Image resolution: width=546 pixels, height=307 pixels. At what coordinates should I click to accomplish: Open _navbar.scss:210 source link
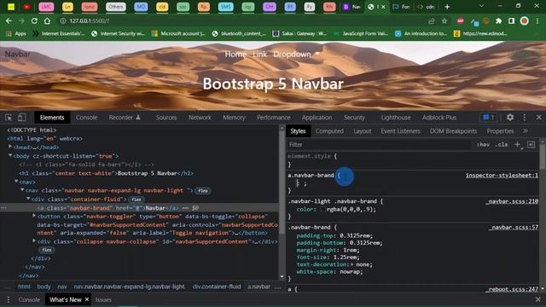512,201
